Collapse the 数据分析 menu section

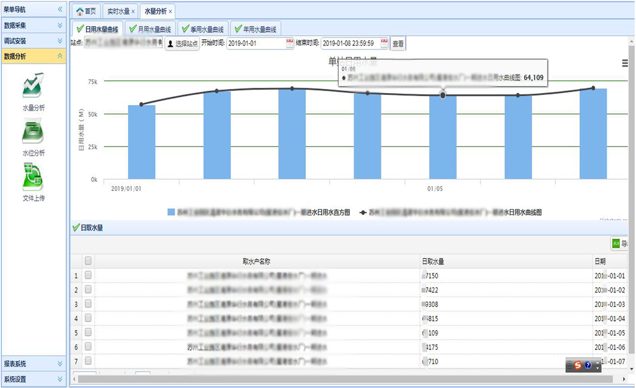coord(34,56)
